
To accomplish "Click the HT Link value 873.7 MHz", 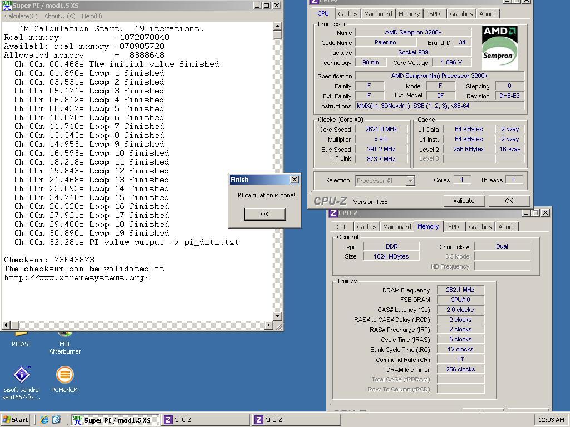I will point(381,158).
